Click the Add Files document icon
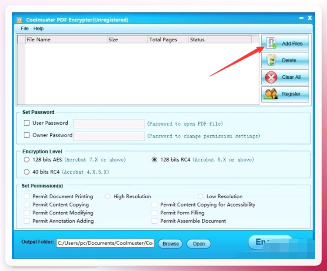The height and width of the screenshot is (271, 327). pyautogui.click(x=272, y=43)
